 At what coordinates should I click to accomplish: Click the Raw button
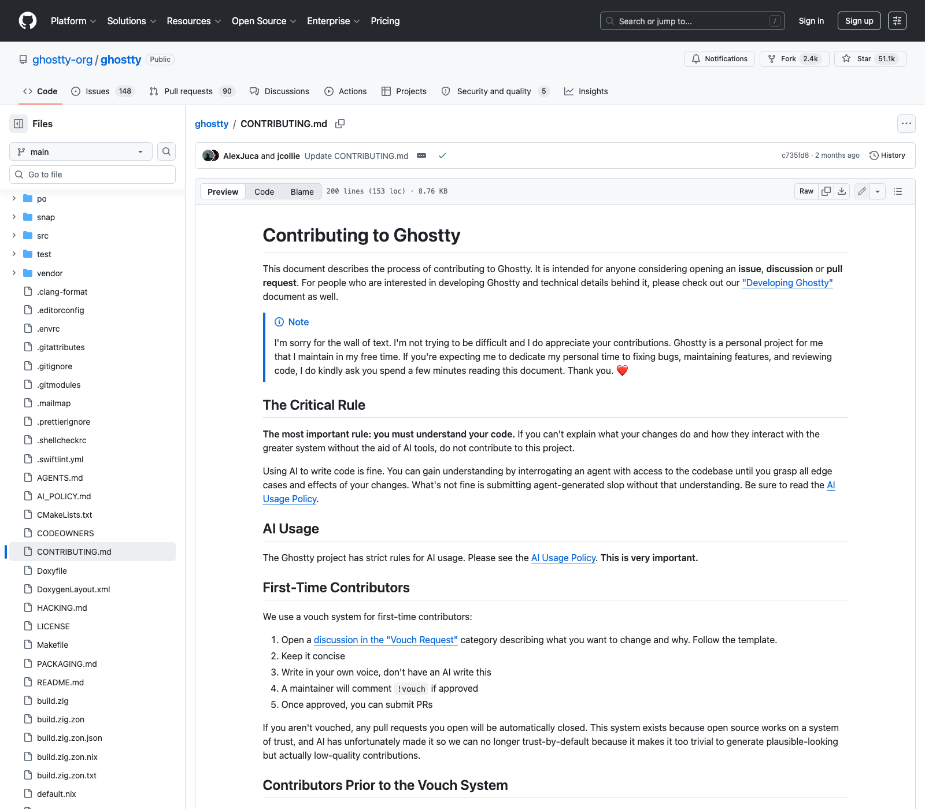click(x=806, y=191)
